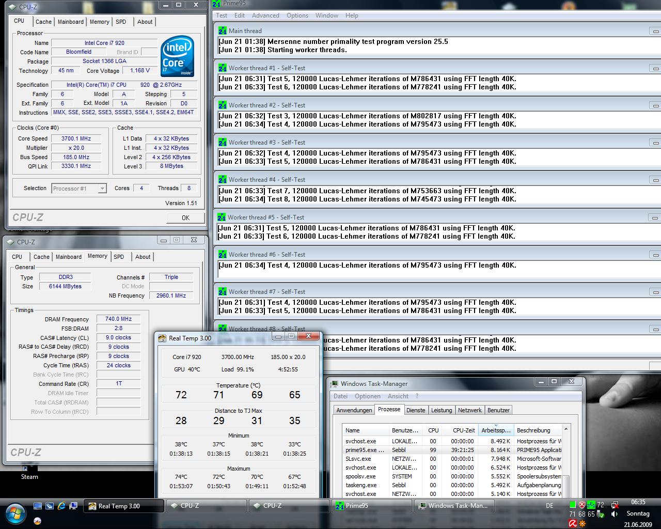Open the Processor #1 selection dropdown

[79, 189]
